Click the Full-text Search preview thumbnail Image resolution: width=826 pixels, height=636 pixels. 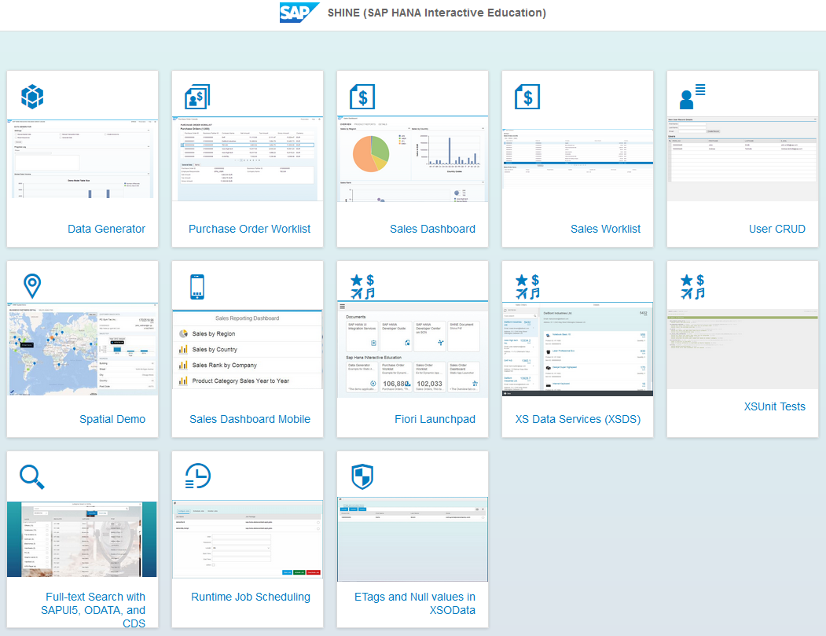point(82,539)
